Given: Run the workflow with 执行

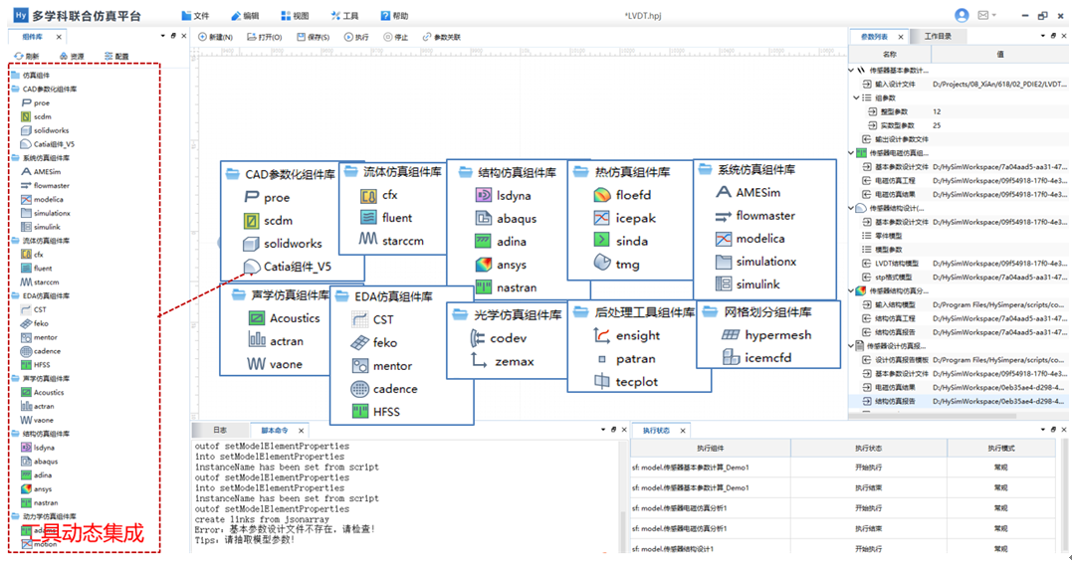Looking at the screenshot, I should click(x=356, y=37).
